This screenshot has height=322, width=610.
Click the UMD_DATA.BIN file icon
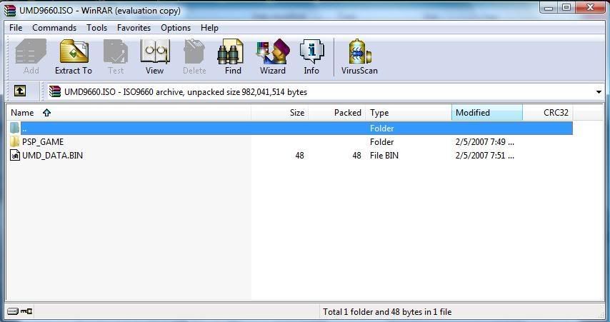click(15, 155)
